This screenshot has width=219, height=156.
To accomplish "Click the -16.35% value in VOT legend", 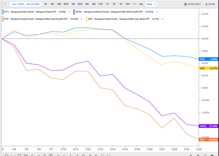I will tap(74, 19).
